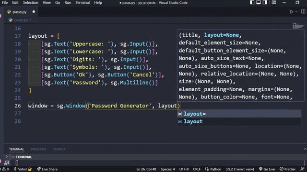The height and width of the screenshot is (172, 307).
Task: Switch to the OUTPUT panel tab
Action: pyautogui.click(x=59, y=149)
